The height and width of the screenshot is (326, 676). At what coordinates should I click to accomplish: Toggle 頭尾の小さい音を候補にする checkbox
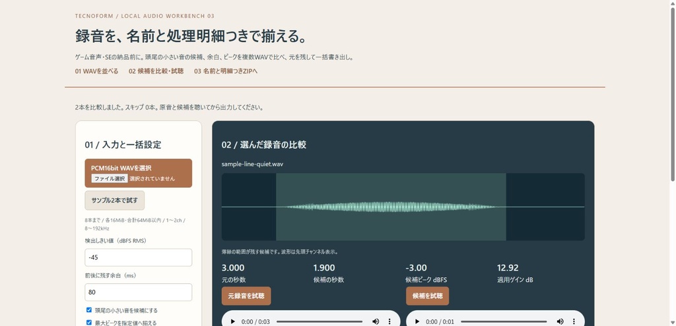click(89, 310)
